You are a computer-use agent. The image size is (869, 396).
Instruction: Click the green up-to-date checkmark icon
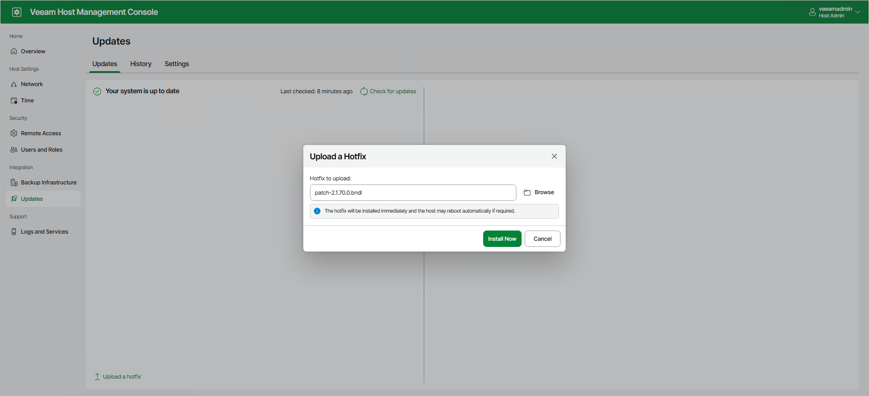coord(97,91)
